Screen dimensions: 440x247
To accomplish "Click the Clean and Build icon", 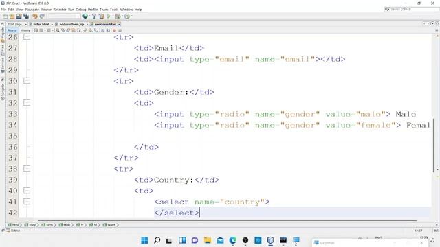I will click(101, 16).
